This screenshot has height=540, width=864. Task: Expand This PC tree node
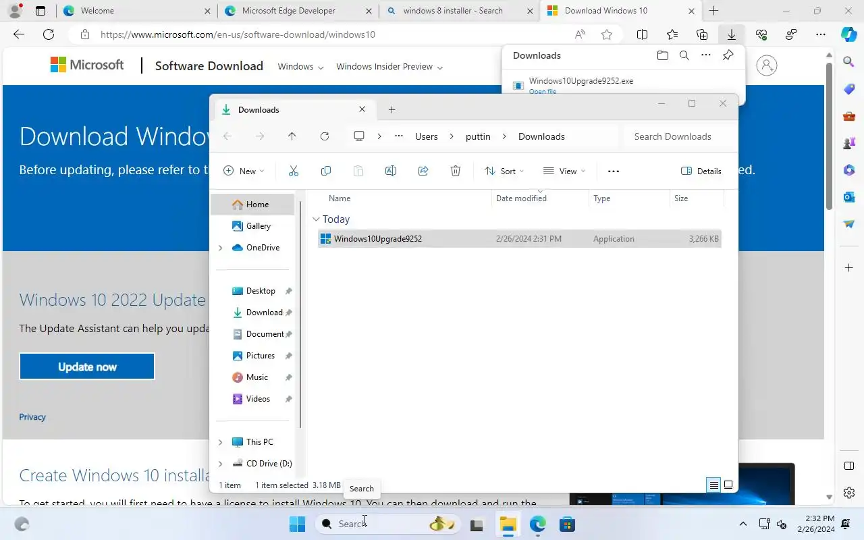[x=220, y=442]
